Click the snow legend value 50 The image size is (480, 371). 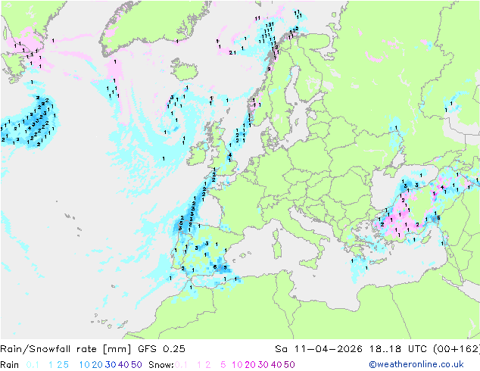click(289, 365)
